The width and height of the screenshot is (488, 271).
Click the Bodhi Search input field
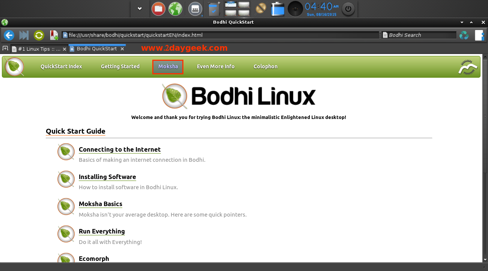[x=420, y=35]
